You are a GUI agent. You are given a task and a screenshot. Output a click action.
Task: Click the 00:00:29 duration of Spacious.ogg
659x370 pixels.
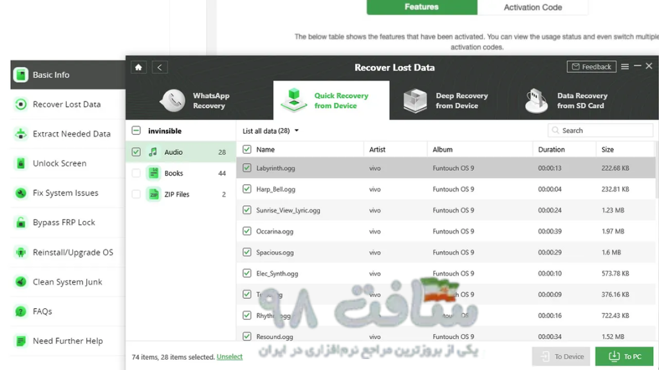tap(550, 252)
